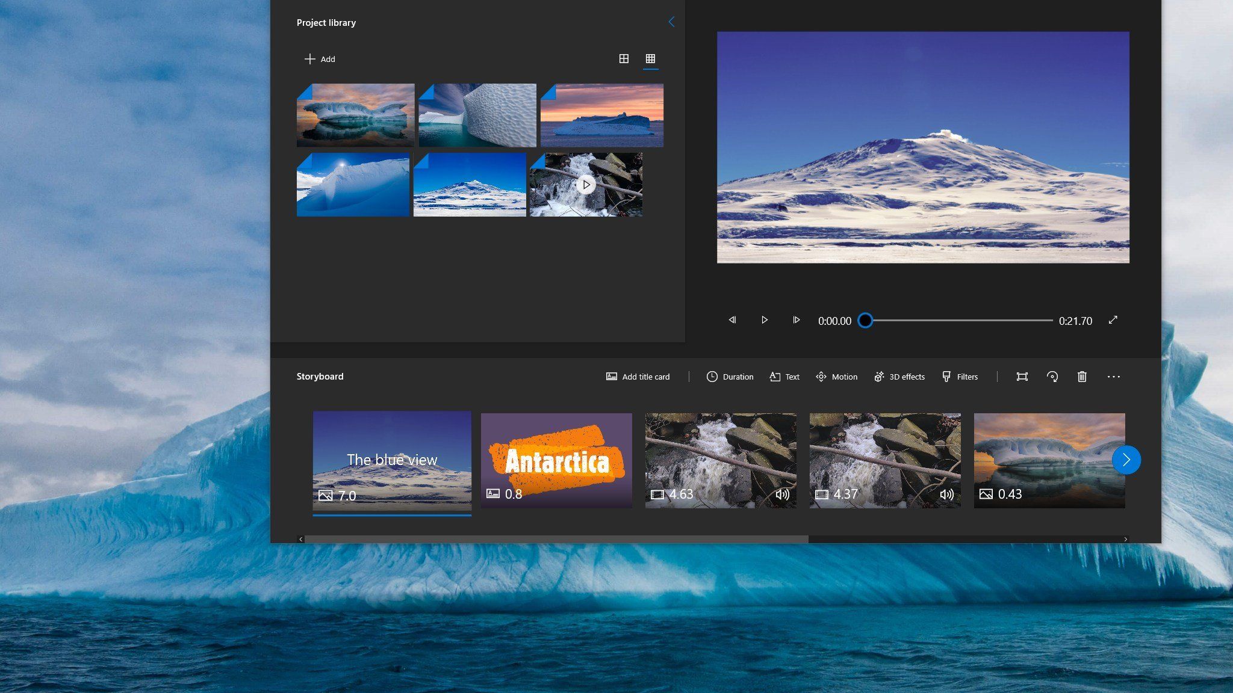This screenshot has height=693, width=1233.
Task: Click the rotate icon in storyboard
Action: 1052,377
